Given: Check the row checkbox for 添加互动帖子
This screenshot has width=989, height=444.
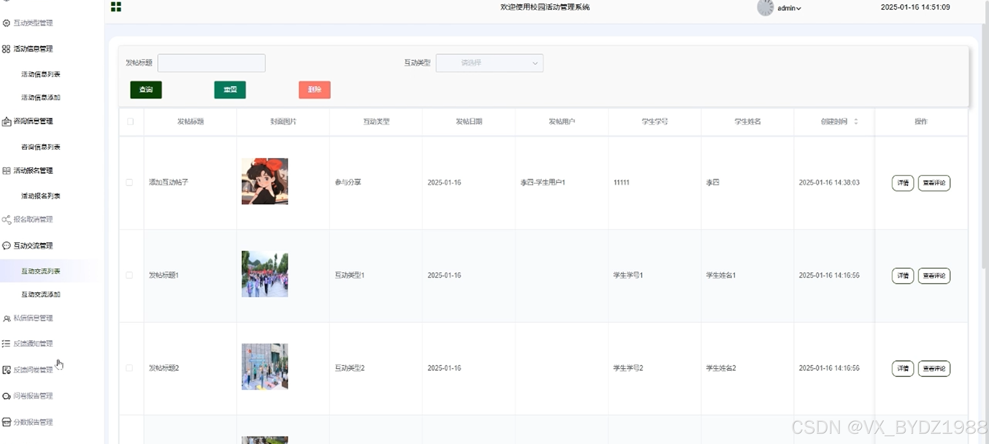Looking at the screenshot, I should click(x=130, y=182).
